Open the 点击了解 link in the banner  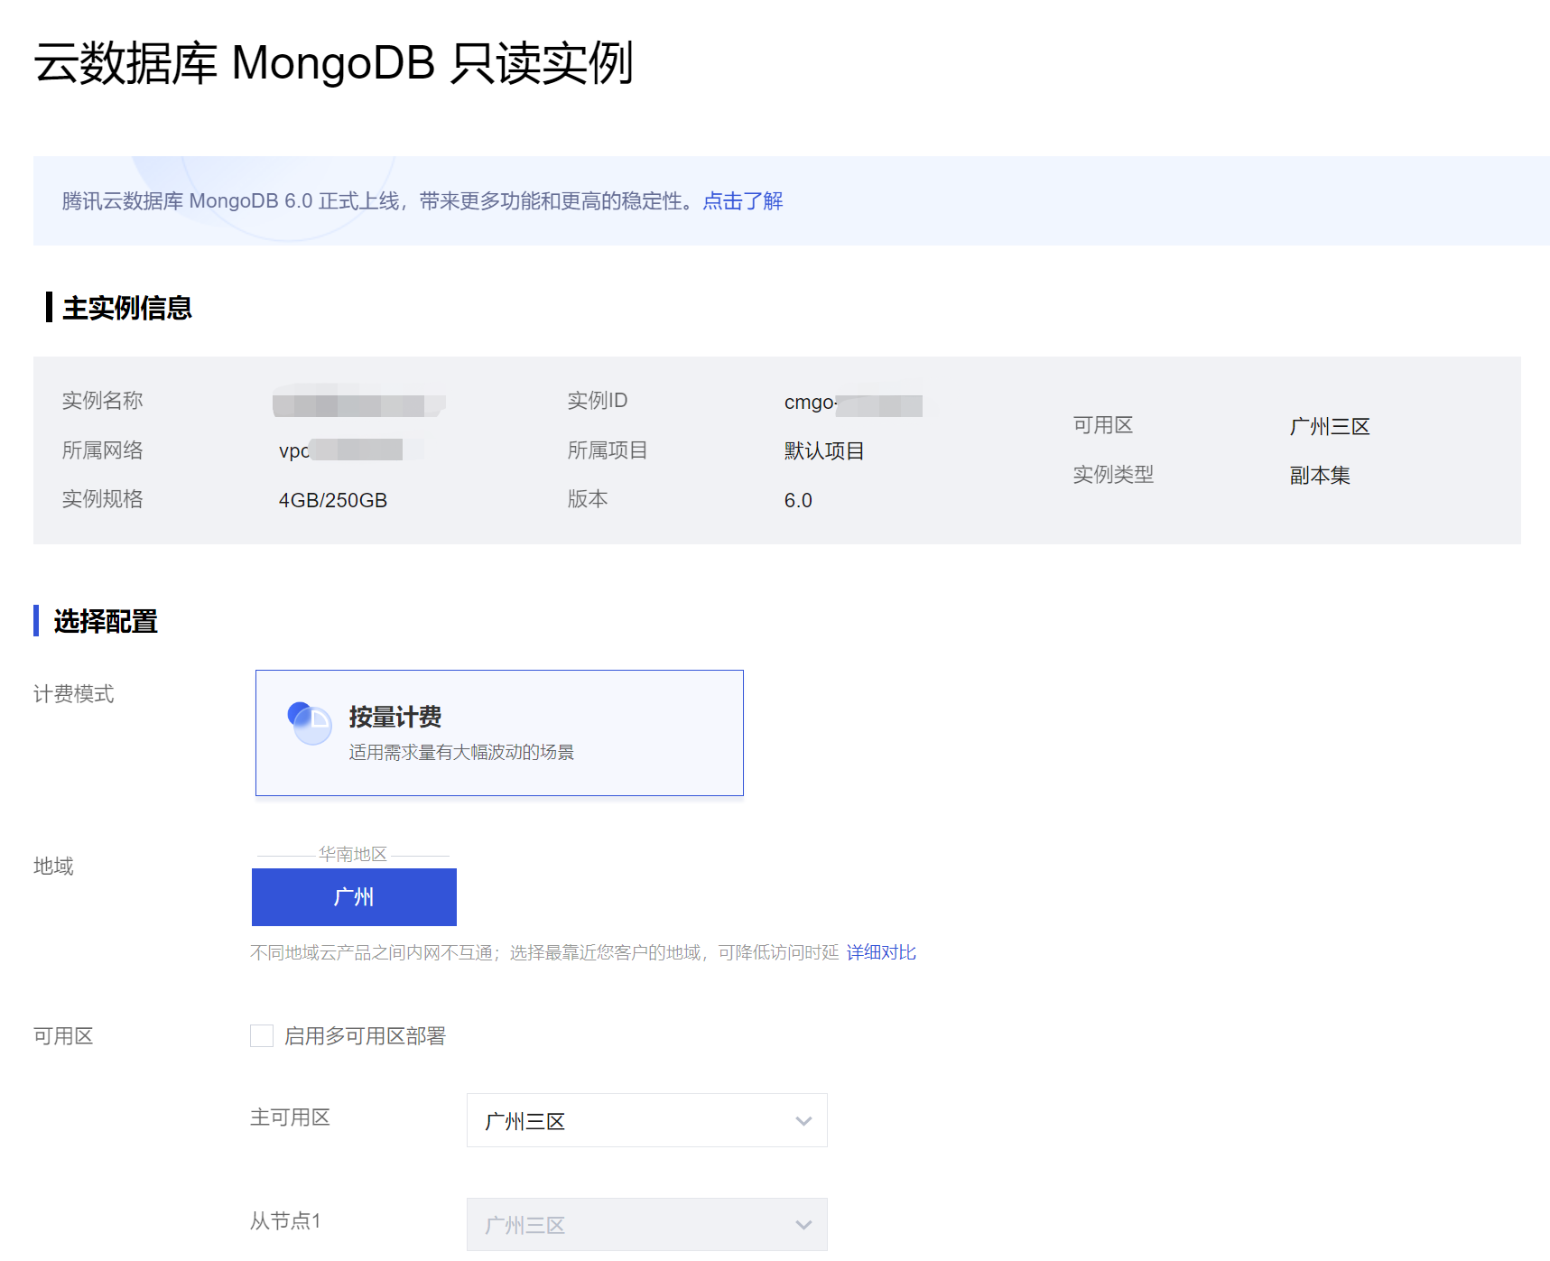click(x=743, y=200)
